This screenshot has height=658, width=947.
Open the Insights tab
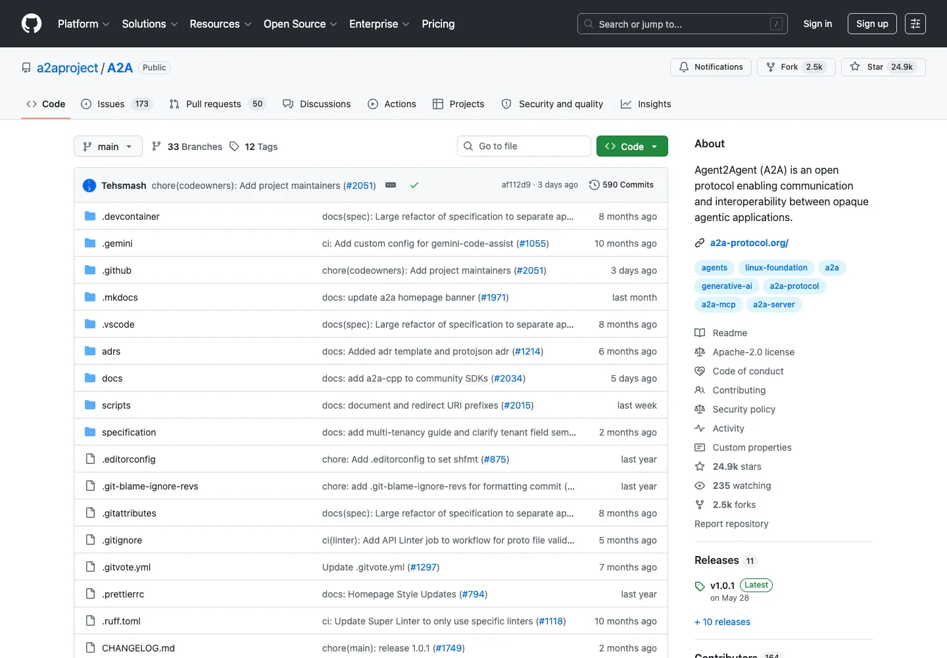(646, 104)
